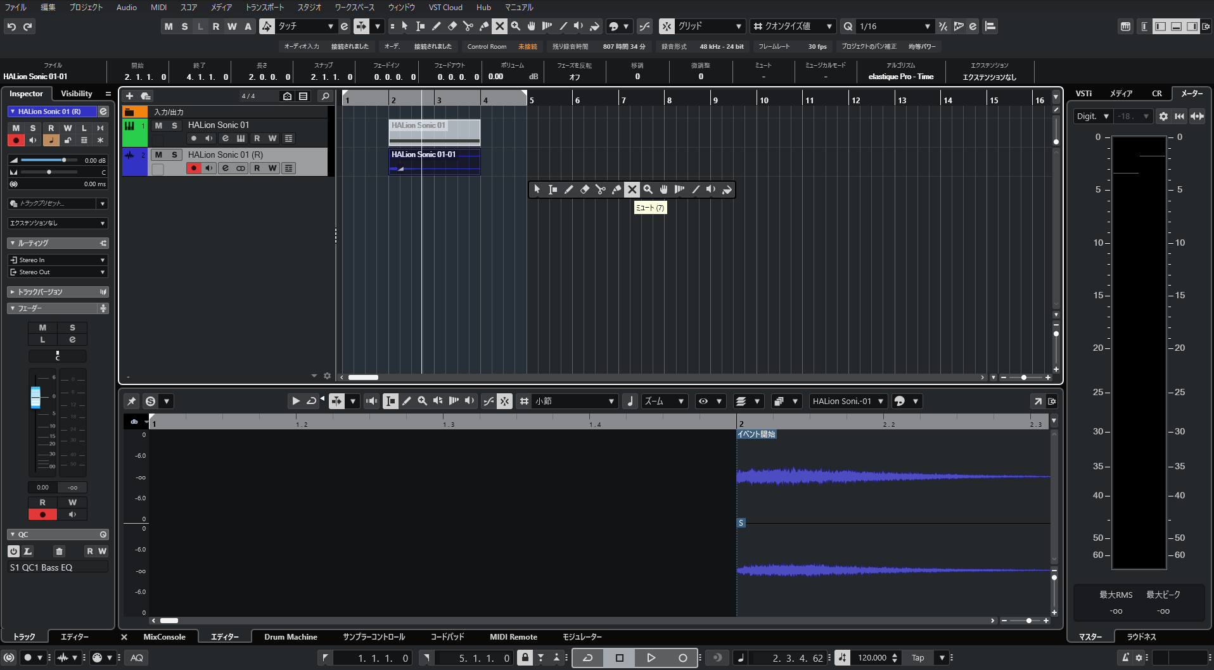Toggle Snap on/off next to the grid type dropdown

666,26
